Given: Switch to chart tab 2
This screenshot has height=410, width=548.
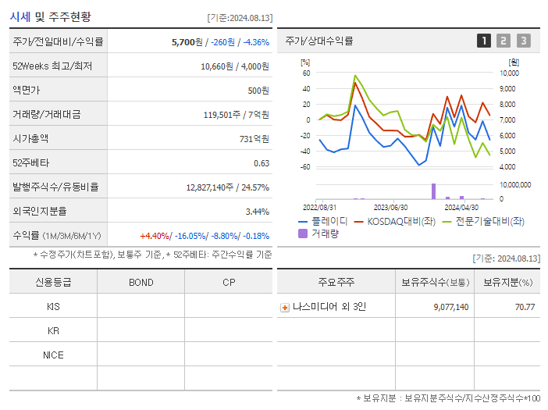Looking at the screenshot, I should (504, 41).
